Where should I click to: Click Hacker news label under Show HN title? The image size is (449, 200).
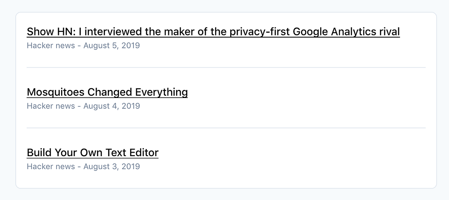[51, 46]
